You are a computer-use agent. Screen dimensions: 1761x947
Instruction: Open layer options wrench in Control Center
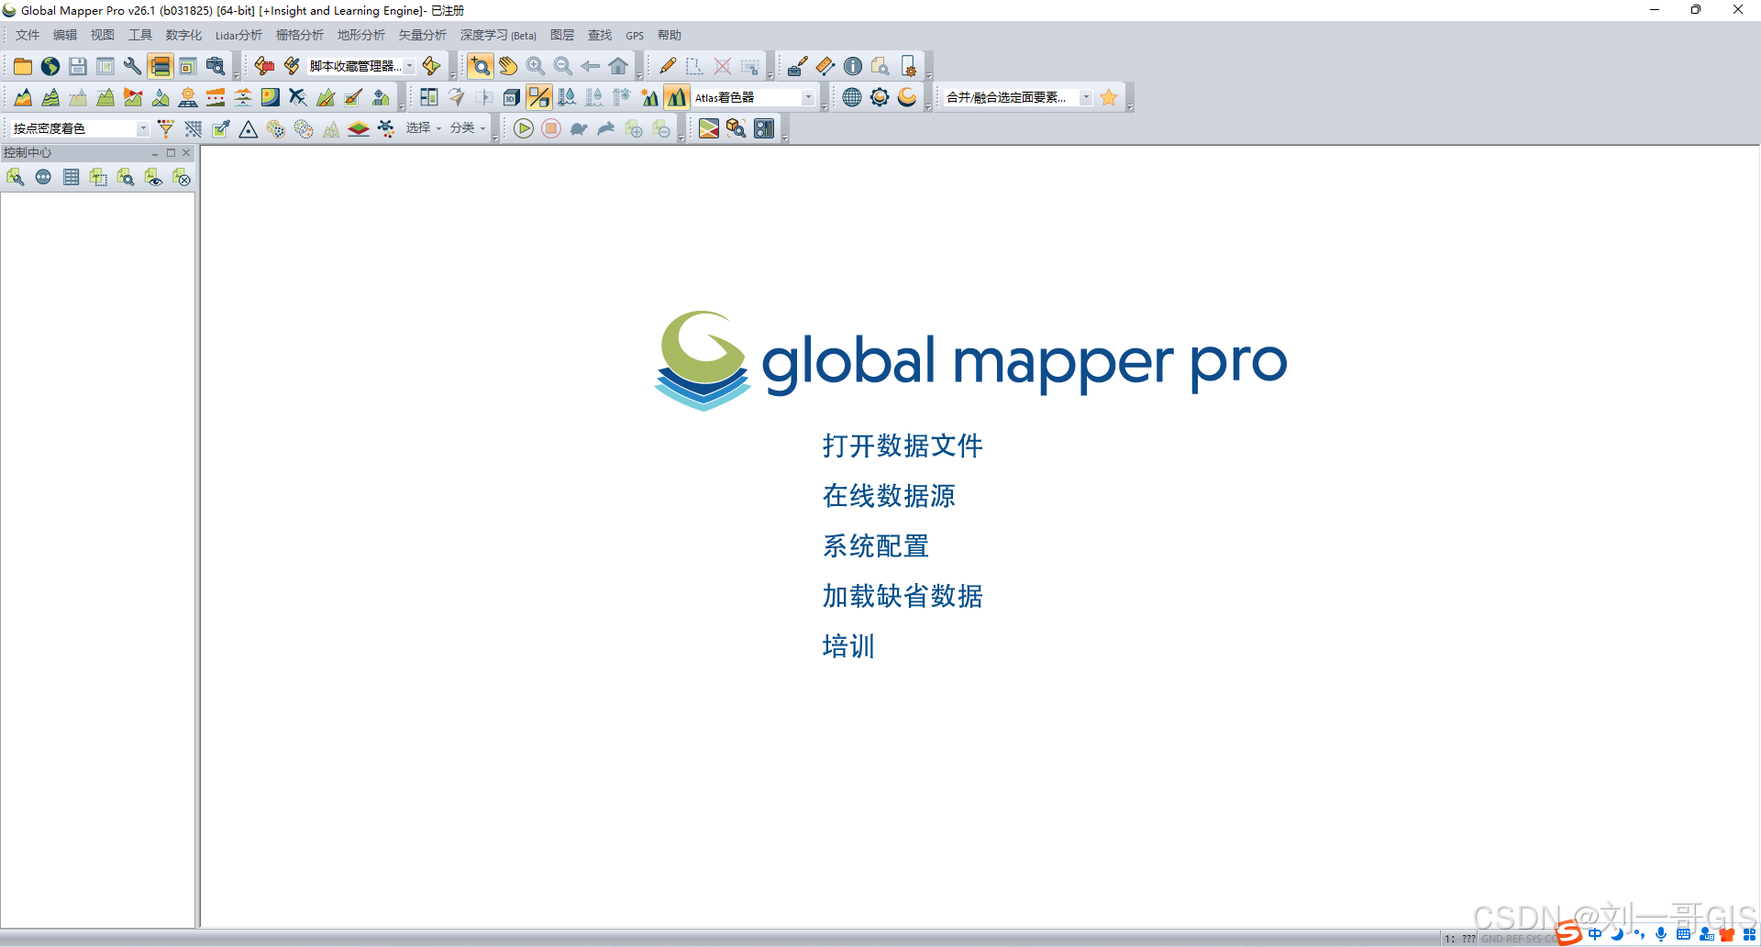pyautogui.click(x=16, y=177)
